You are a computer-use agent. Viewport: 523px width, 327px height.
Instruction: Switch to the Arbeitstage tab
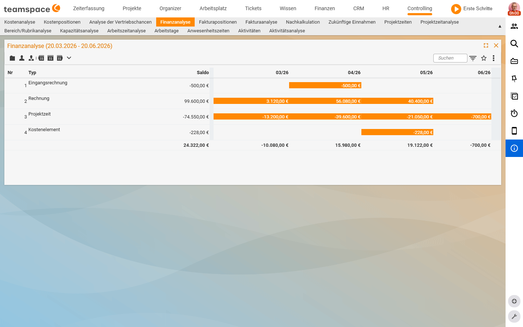pyautogui.click(x=166, y=31)
